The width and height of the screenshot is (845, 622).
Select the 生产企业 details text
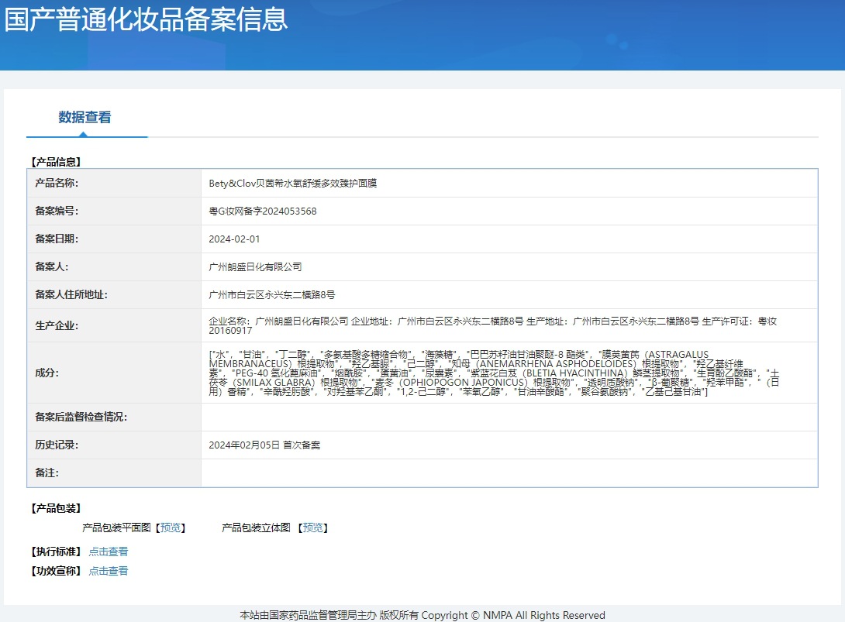click(x=492, y=326)
